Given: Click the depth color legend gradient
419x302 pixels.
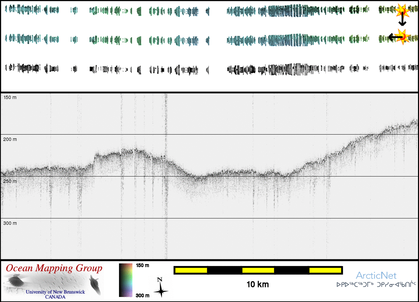Looking at the screenshot, I should pos(126,280).
